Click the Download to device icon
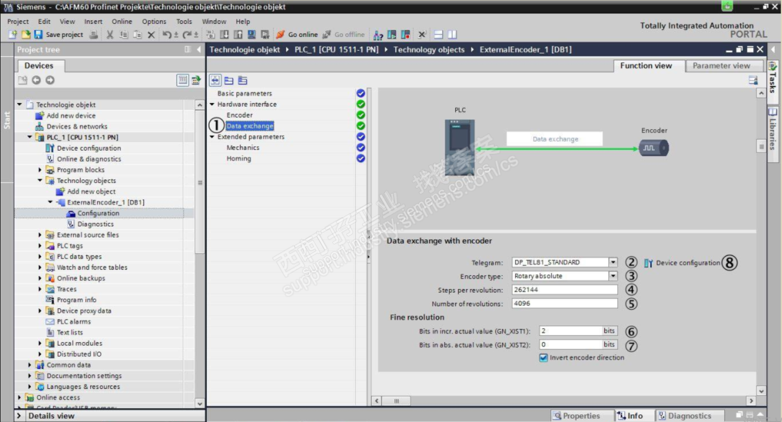782x422 pixels. point(224,35)
